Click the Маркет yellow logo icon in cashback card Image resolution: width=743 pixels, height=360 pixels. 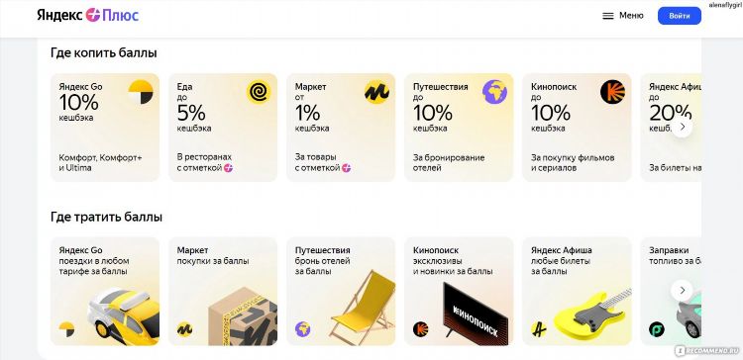pyautogui.click(x=376, y=92)
